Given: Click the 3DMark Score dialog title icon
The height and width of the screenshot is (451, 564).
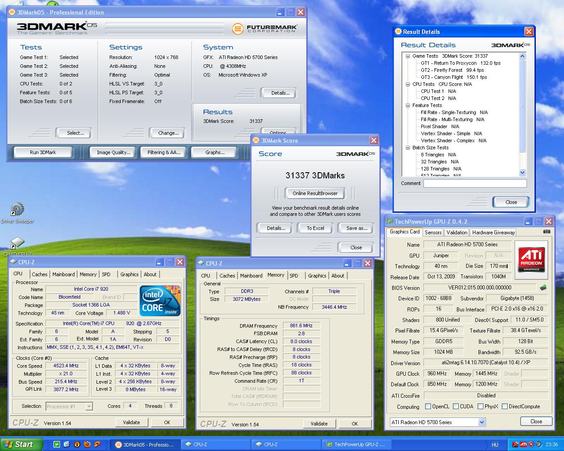Looking at the screenshot, I should 256,140.
